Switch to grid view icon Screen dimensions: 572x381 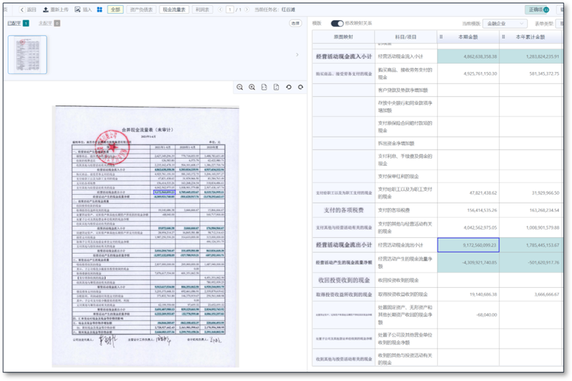[x=100, y=10]
